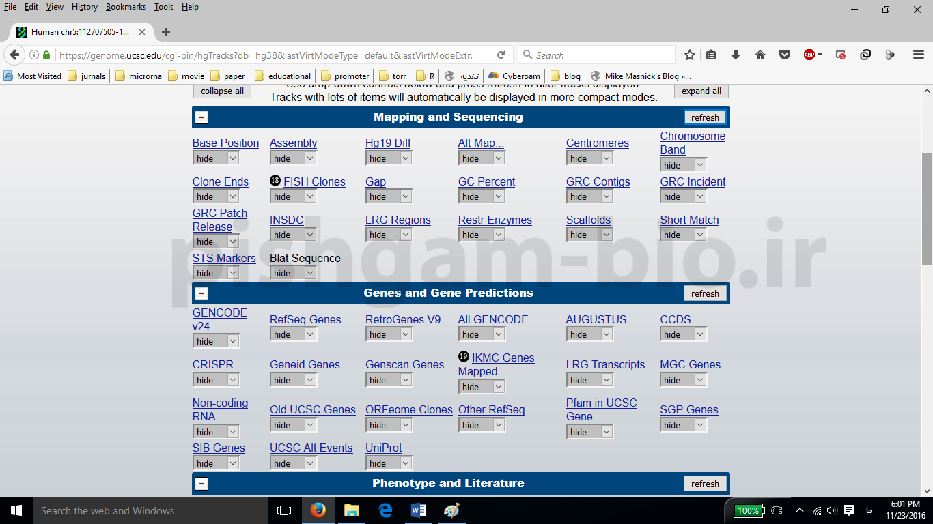Screen dimensions: 933x524
Task: Reload the page with the refresh arrow
Action: [501, 55]
